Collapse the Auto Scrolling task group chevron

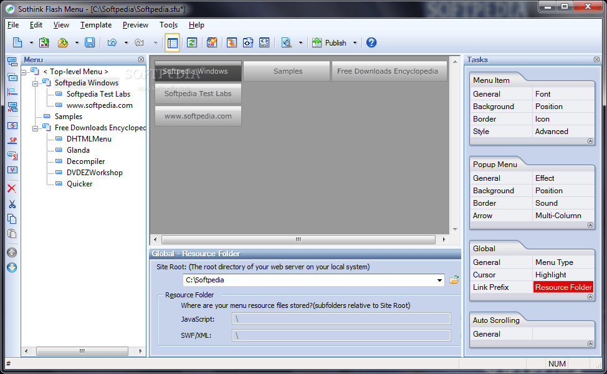click(590, 343)
